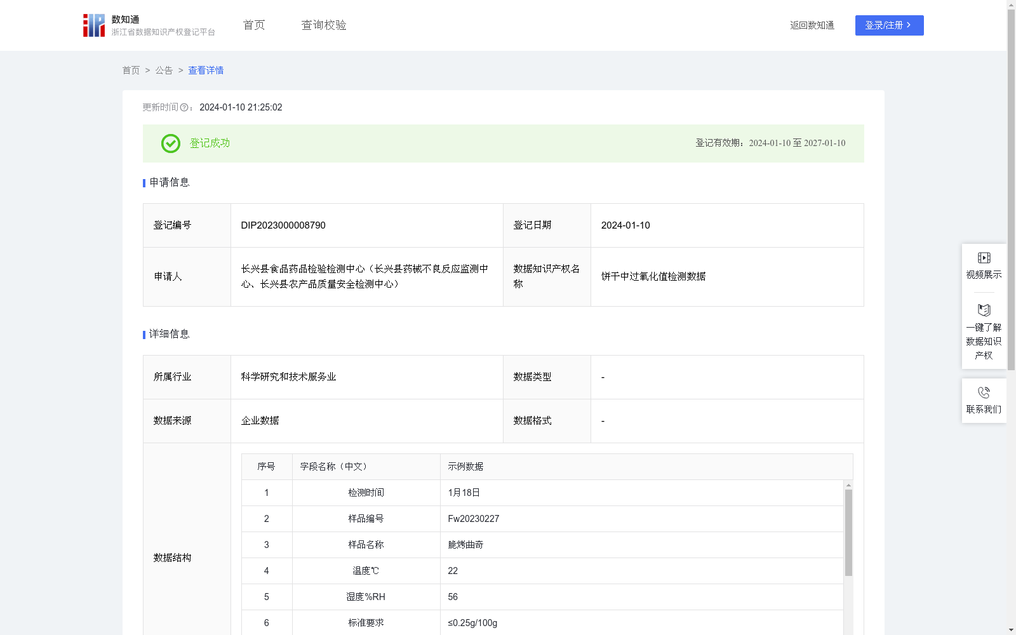The image size is (1016, 635).
Task: Click the inner table scroll-up arrow
Action: coord(848,485)
